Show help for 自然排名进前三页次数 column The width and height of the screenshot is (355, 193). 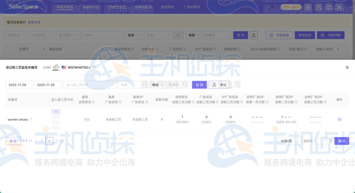click(193, 102)
